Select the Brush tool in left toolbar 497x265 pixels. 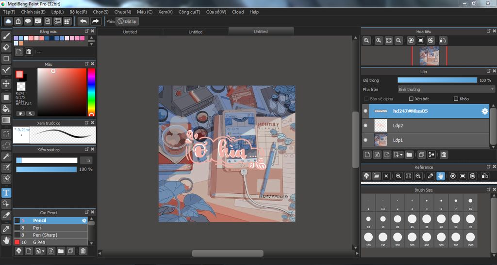pos(6,36)
